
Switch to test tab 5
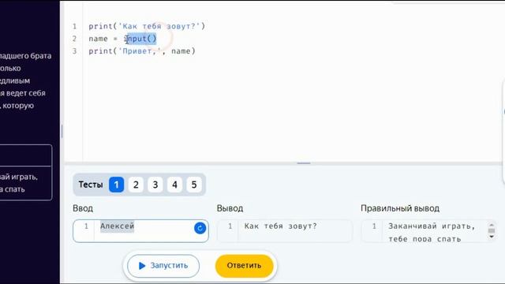pyautogui.click(x=194, y=185)
